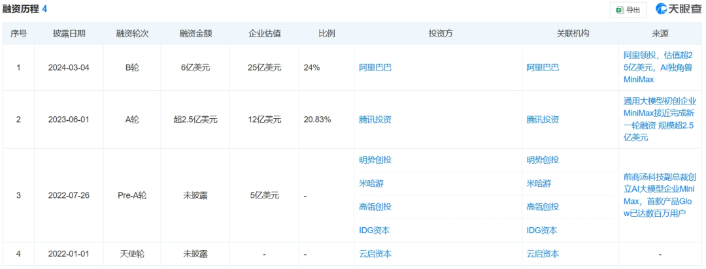Click the 导出 export button
The height and width of the screenshot is (269, 706).
628,9
